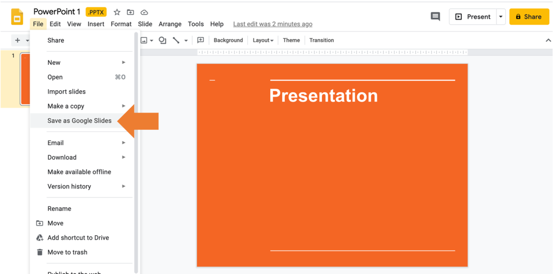Select the shape tool
Image resolution: width=553 pixels, height=274 pixels.
[162, 40]
